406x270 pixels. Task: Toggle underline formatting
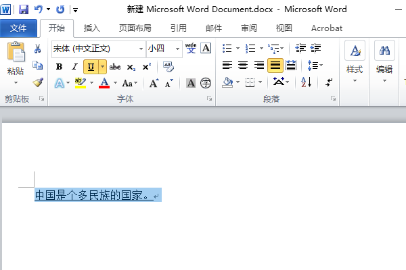point(91,67)
